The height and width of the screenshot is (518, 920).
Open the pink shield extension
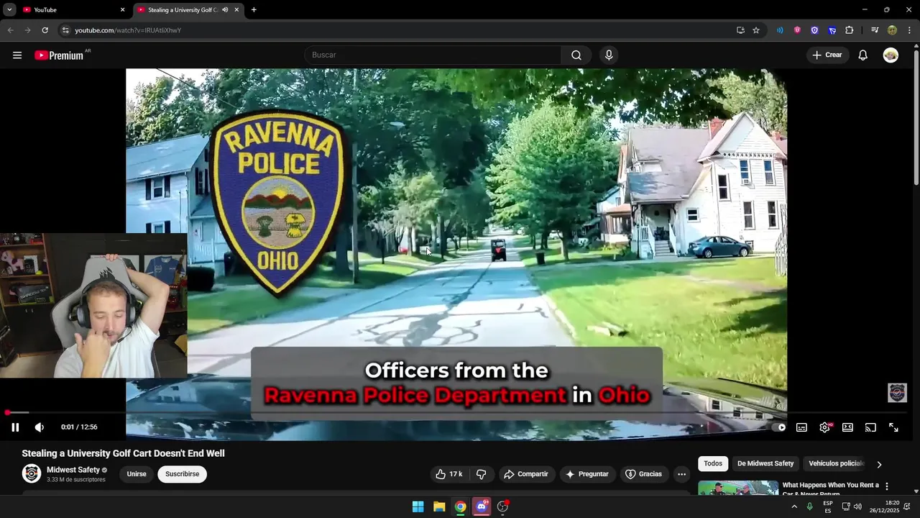point(797,30)
